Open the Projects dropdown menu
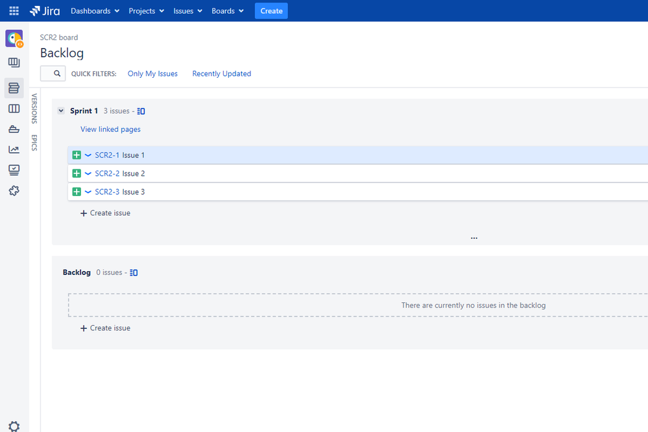 click(147, 11)
